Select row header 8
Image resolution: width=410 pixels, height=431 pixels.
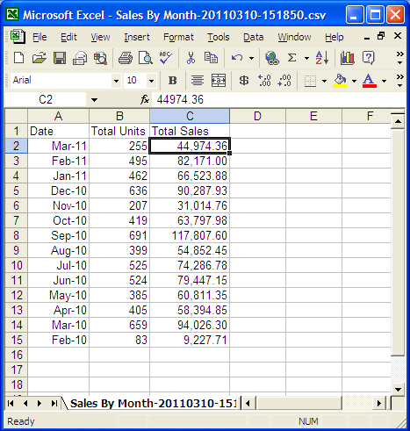17,235
